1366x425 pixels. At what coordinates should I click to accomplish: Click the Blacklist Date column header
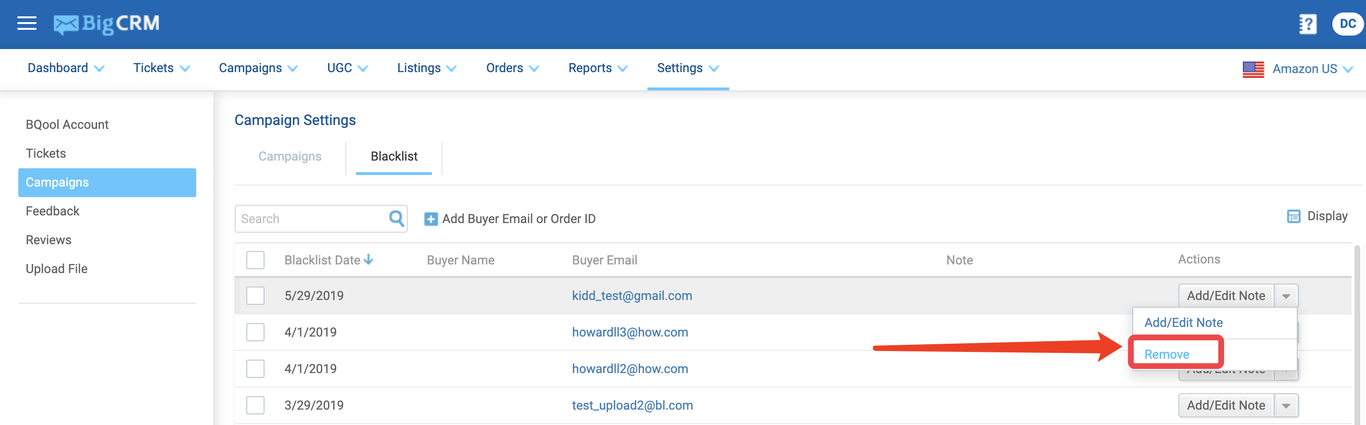click(x=322, y=260)
